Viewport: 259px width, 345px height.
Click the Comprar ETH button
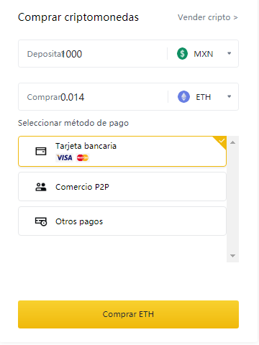[x=128, y=314]
